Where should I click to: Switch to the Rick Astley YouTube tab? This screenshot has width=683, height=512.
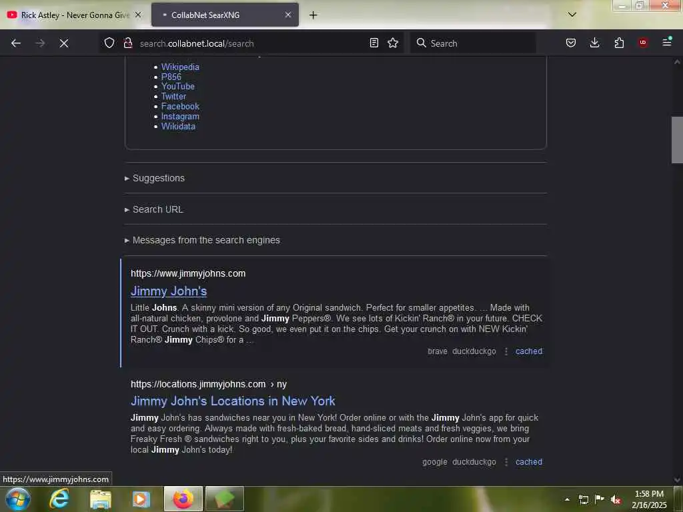(74, 15)
